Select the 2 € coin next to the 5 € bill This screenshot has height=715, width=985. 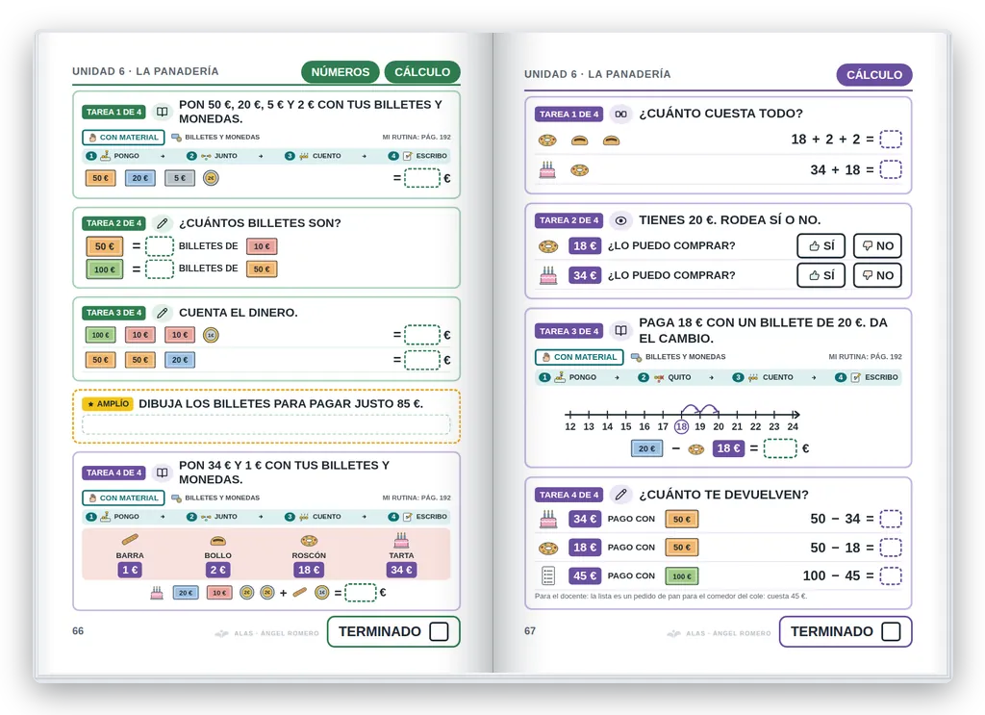(211, 178)
